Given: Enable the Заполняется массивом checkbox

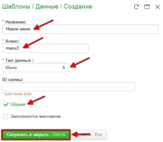Looking at the screenshot, I should coord(5,117).
